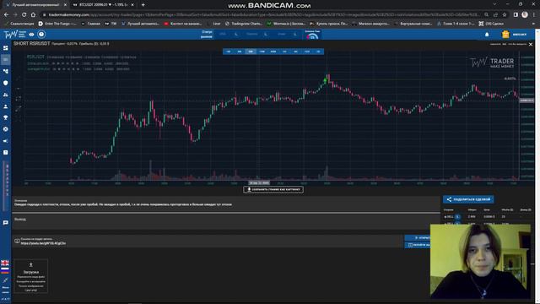Open the megaphone announcements icon in sidebar

6,141
